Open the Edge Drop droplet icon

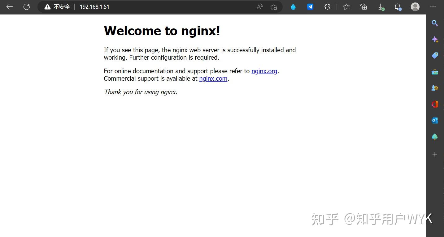(293, 6)
